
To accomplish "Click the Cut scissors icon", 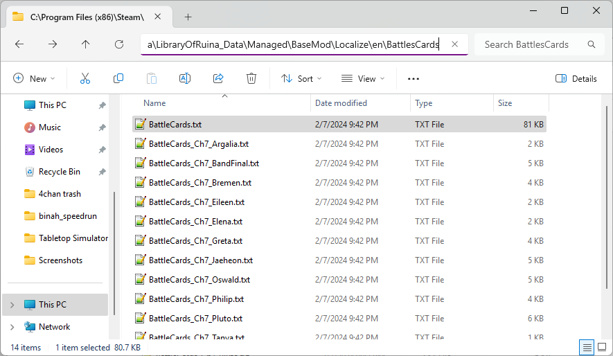I will [x=85, y=78].
